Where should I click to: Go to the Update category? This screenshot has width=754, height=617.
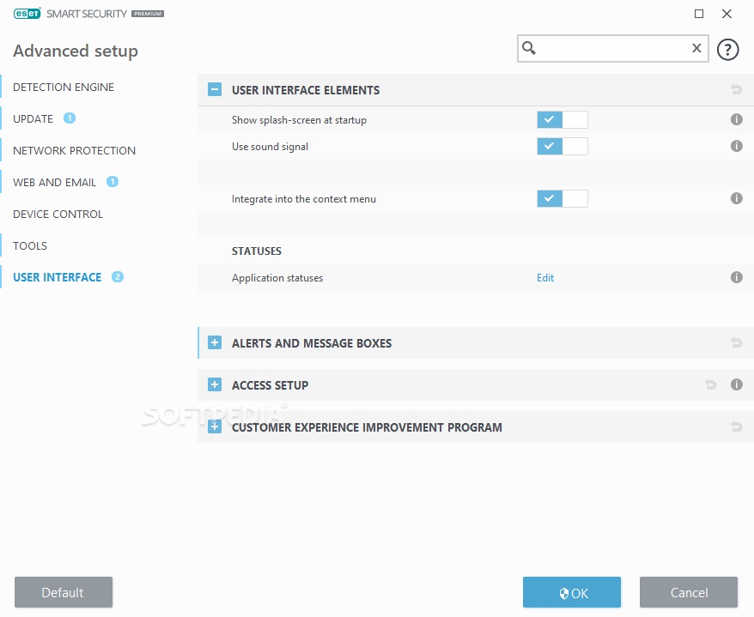click(33, 118)
